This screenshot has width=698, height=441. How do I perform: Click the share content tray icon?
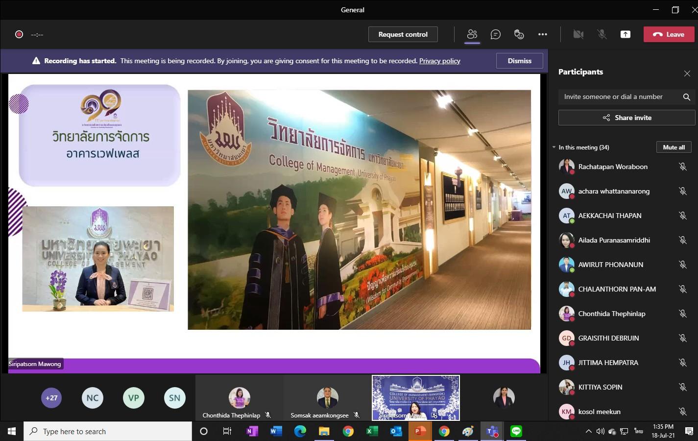tap(626, 34)
